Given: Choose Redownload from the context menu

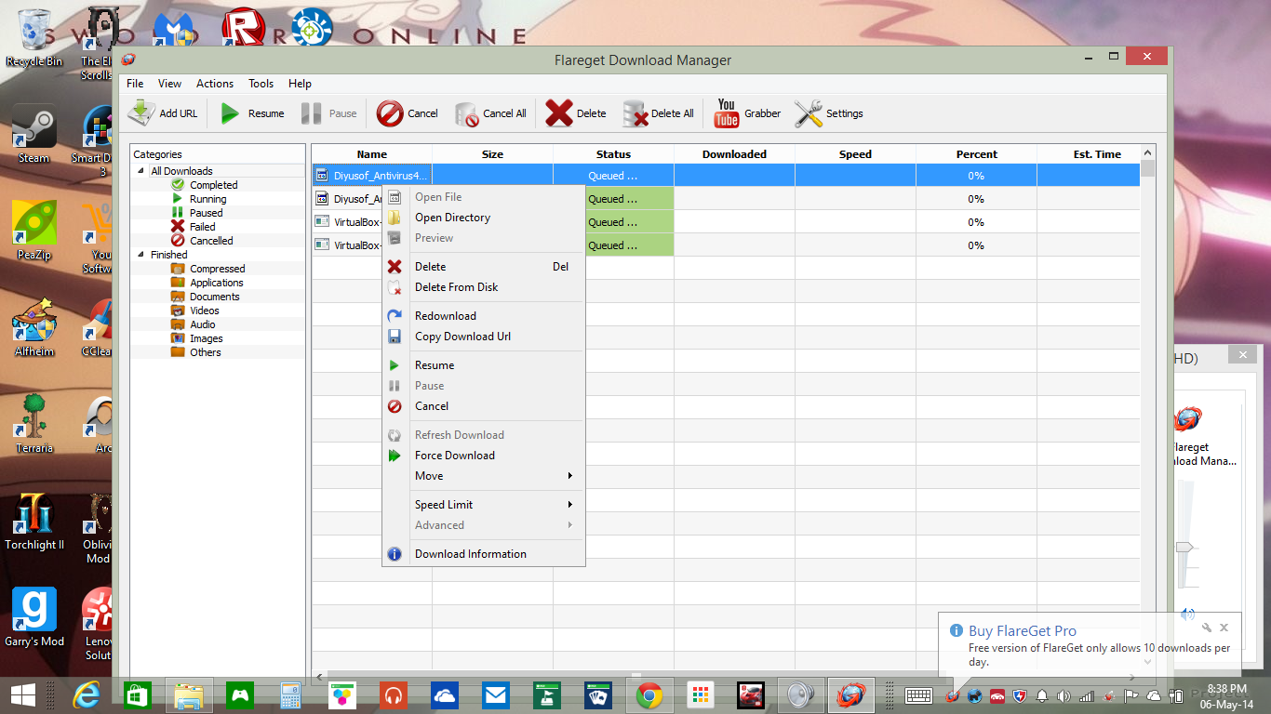Looking at the screenshot, I should (484, 316).
